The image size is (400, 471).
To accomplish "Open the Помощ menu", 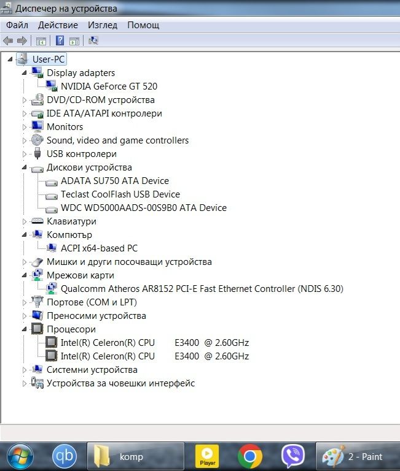I will click(143, 25).
